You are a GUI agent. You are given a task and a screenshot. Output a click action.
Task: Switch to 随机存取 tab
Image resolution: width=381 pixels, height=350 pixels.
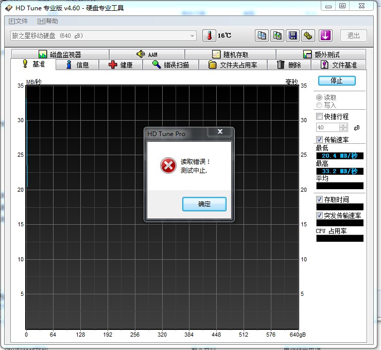click(x=230, y=54)
